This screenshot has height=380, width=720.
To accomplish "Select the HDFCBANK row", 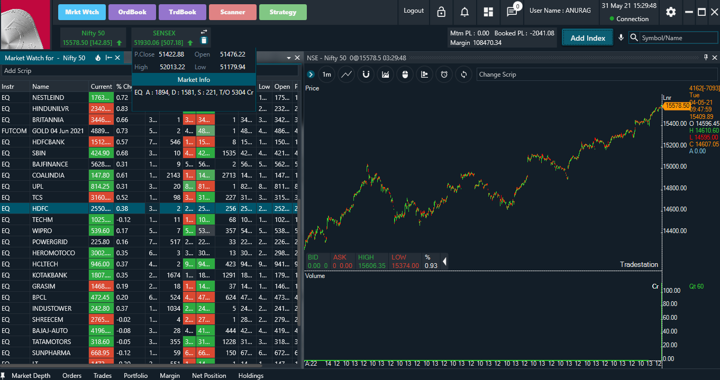I will (149, 142).
